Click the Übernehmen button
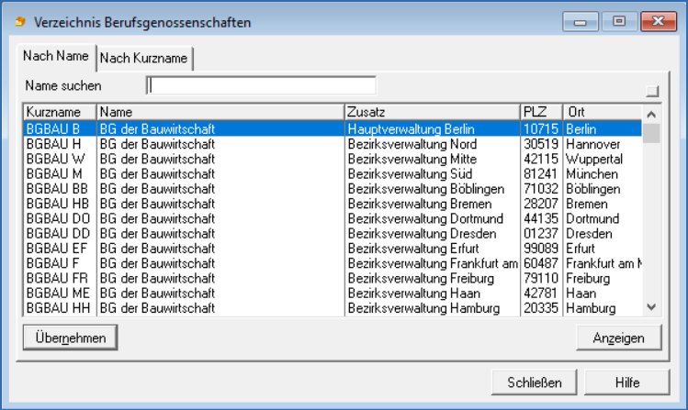The height and width of the screenshot is (410, 688). pyautogui.click(x=70, y=338)
